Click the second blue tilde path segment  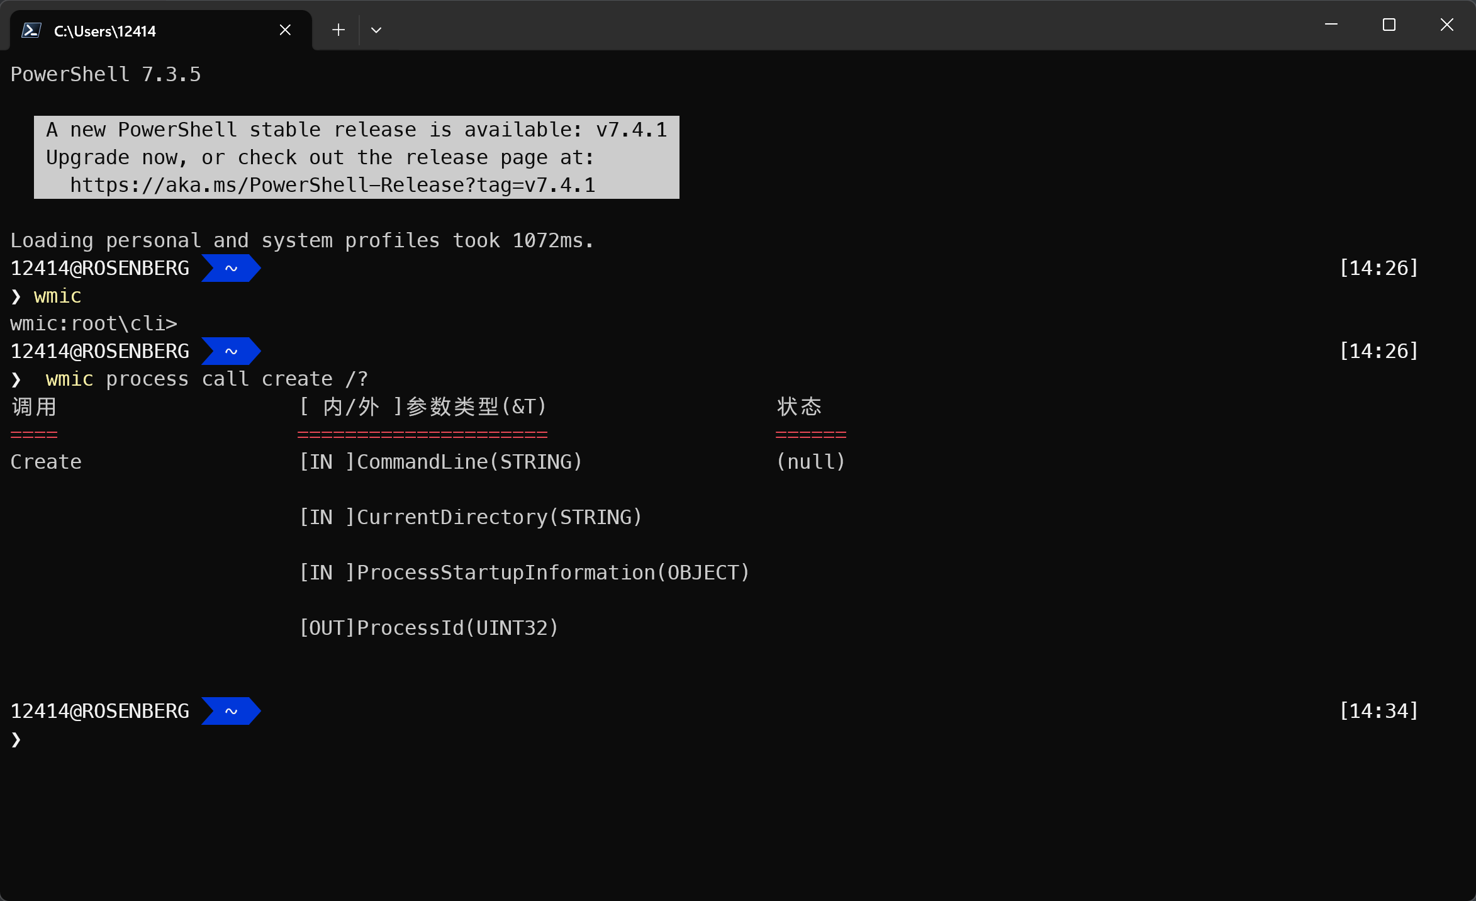click(231, 352)
